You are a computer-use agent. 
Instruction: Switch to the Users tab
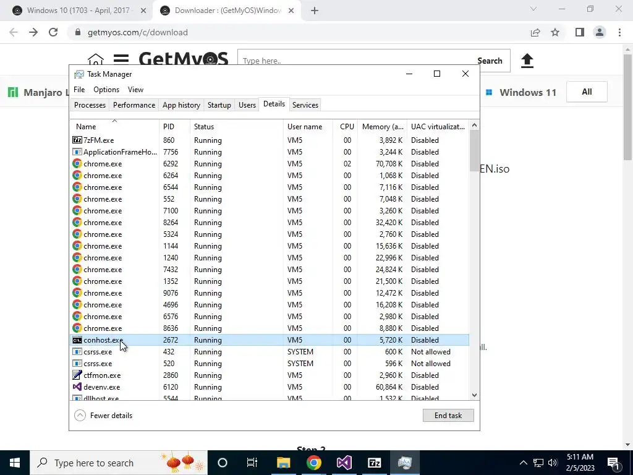click(x=247, y=105)
